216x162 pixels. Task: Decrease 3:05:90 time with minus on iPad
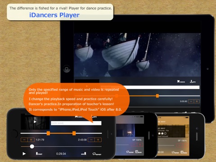191,102
